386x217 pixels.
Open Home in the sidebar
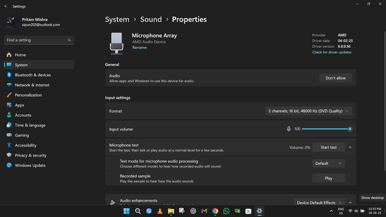pos(39,55)
